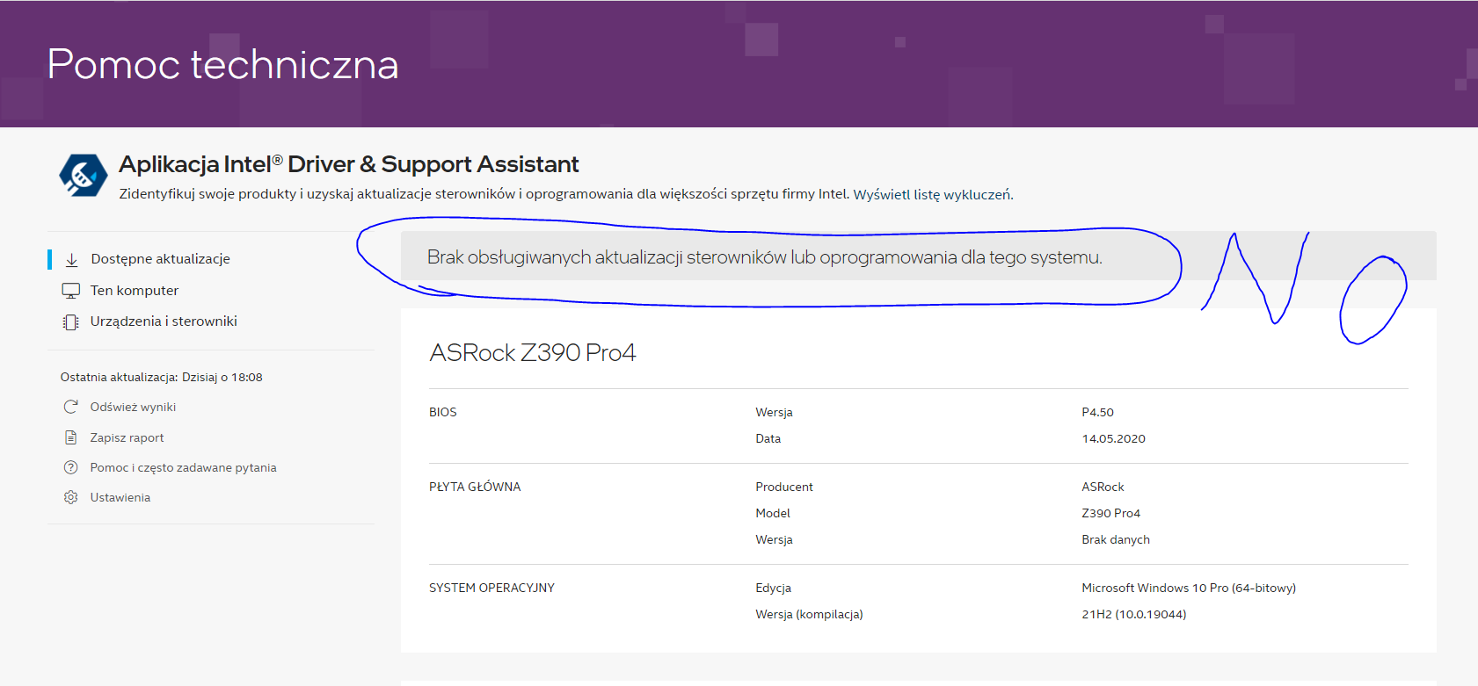Click the Model field label
The image size is (1478, 686).
click(x=773, y=513)
